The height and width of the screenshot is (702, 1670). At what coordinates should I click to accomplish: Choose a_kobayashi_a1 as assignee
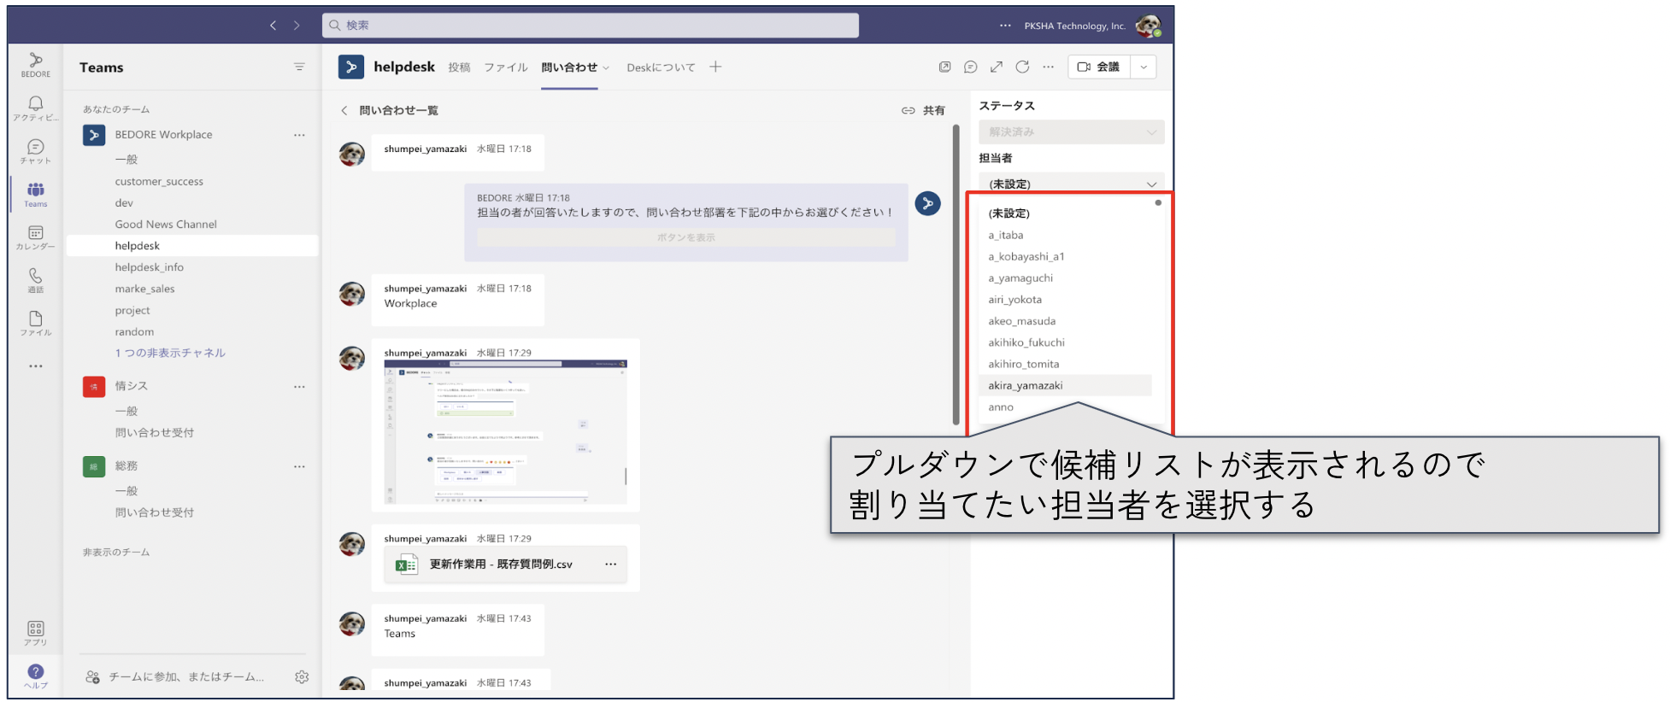coord(1026,256)
